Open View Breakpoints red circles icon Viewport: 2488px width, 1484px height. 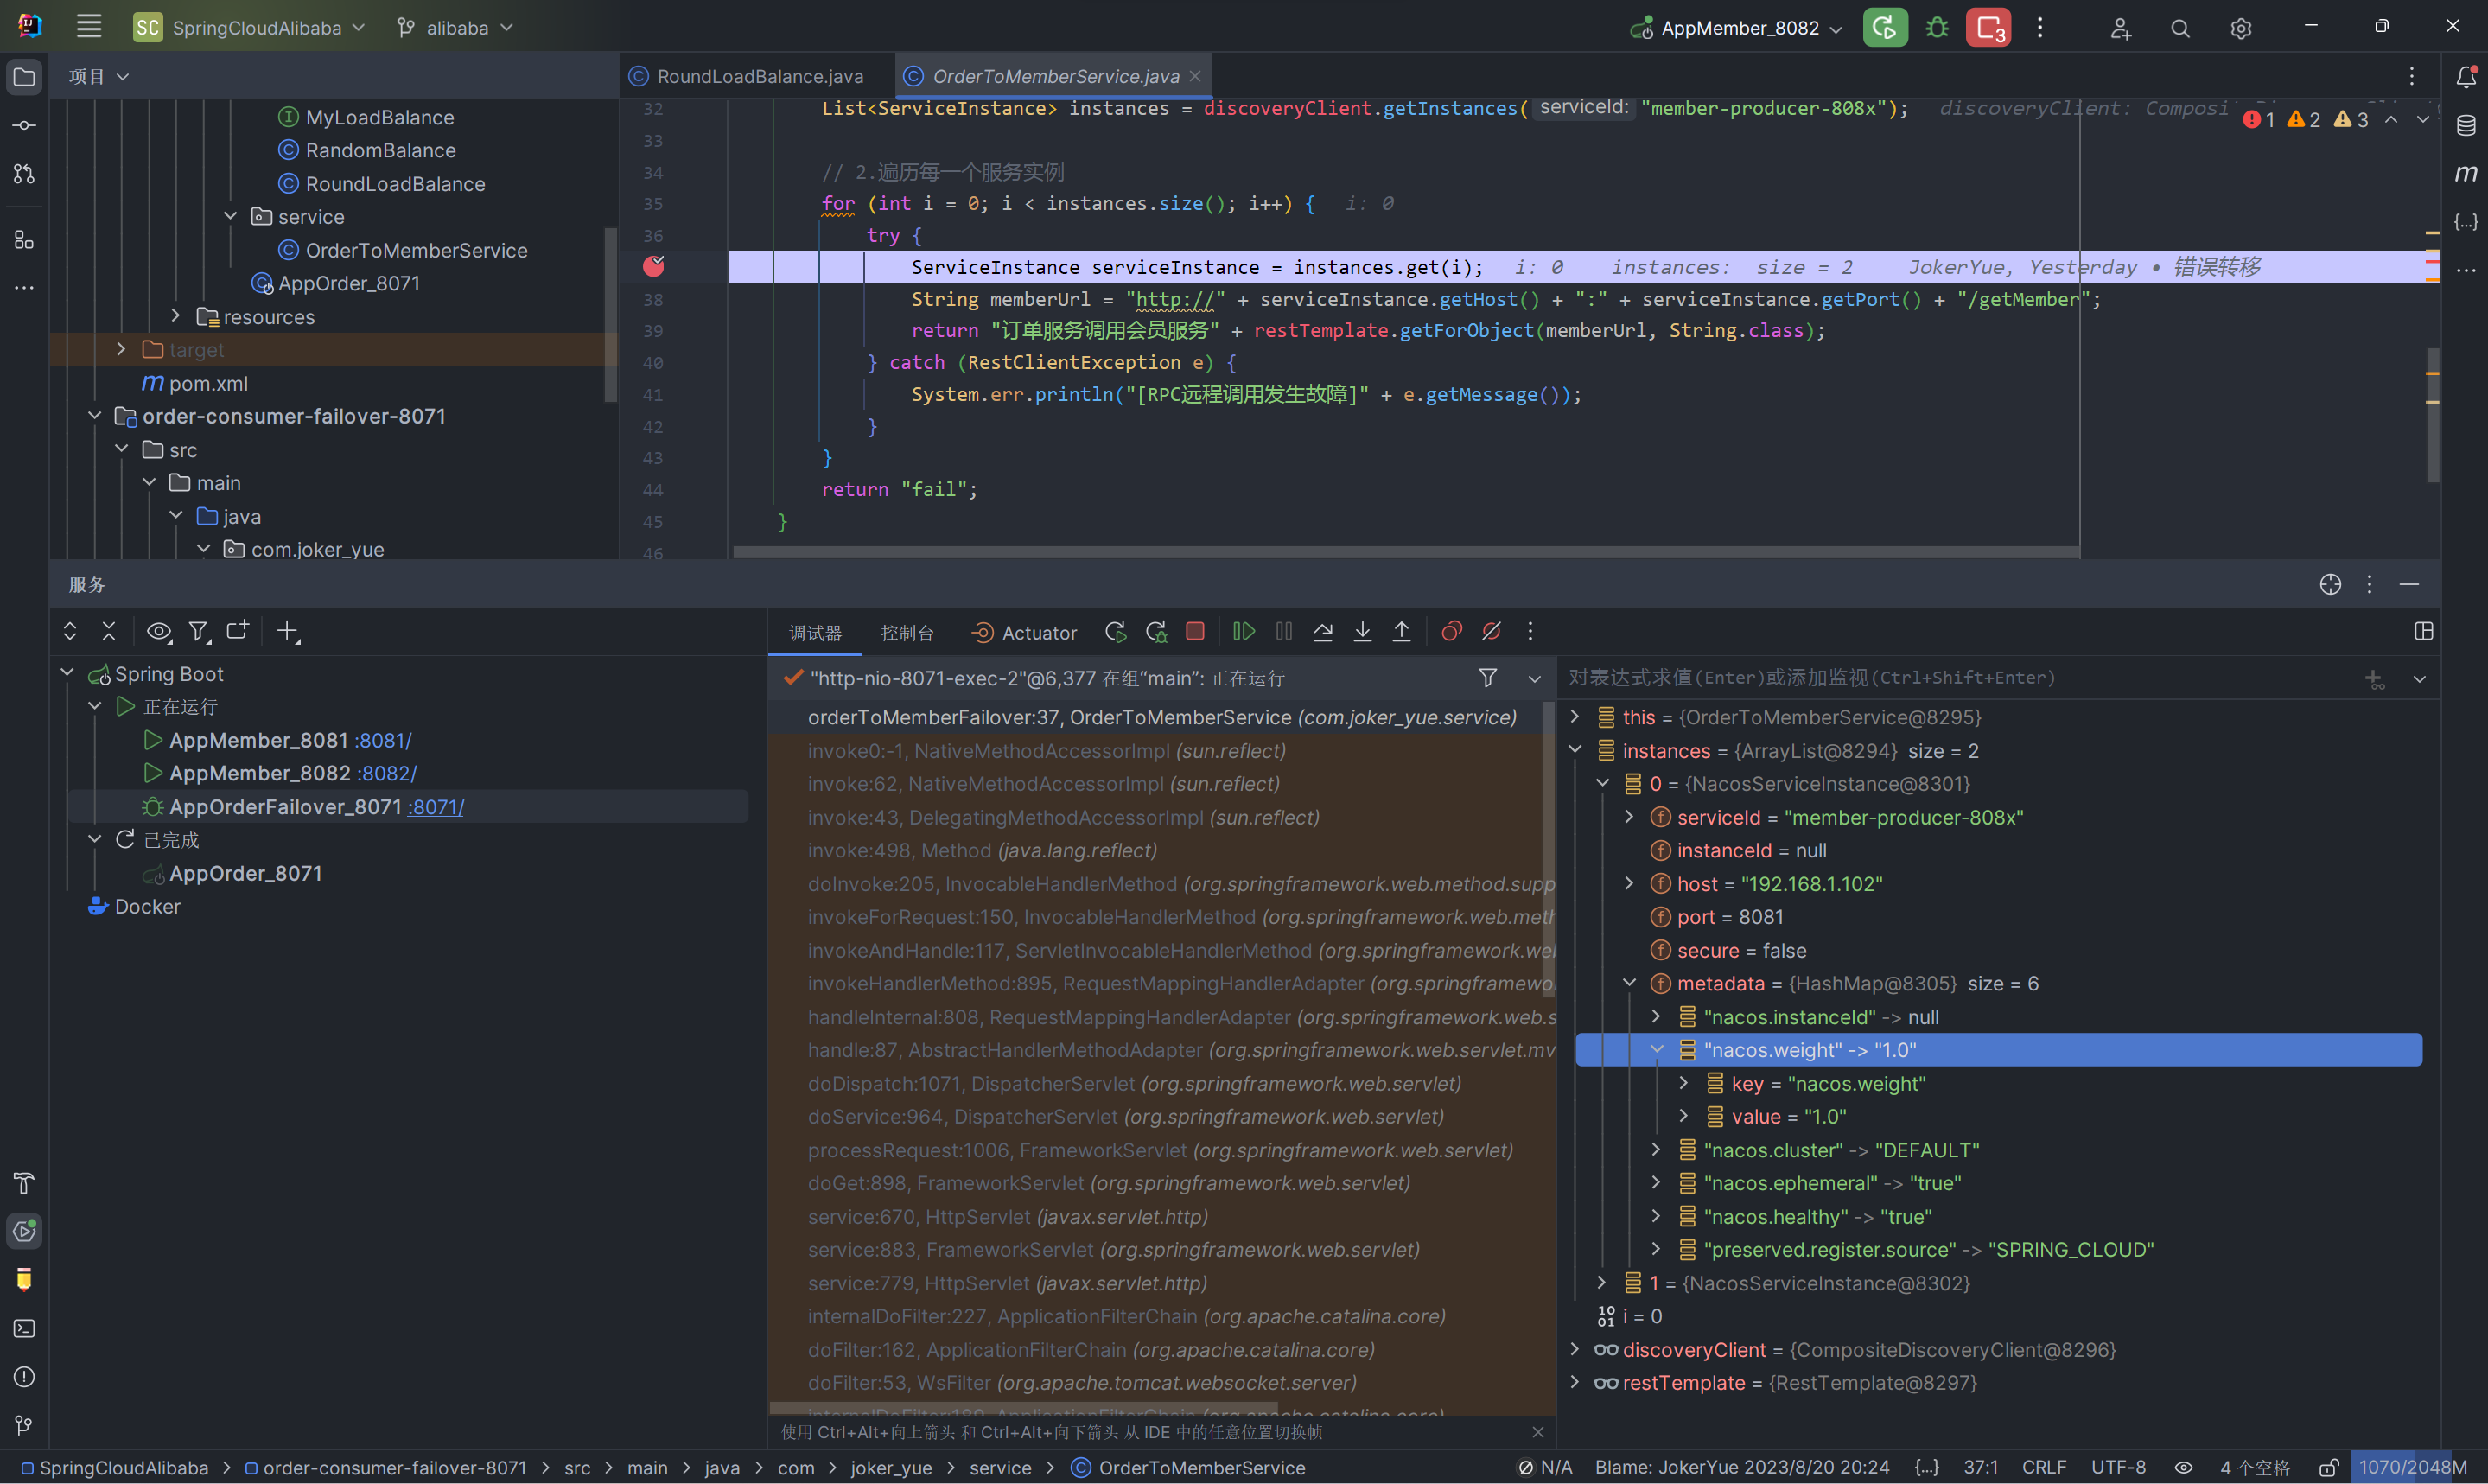click(1452, 632)
